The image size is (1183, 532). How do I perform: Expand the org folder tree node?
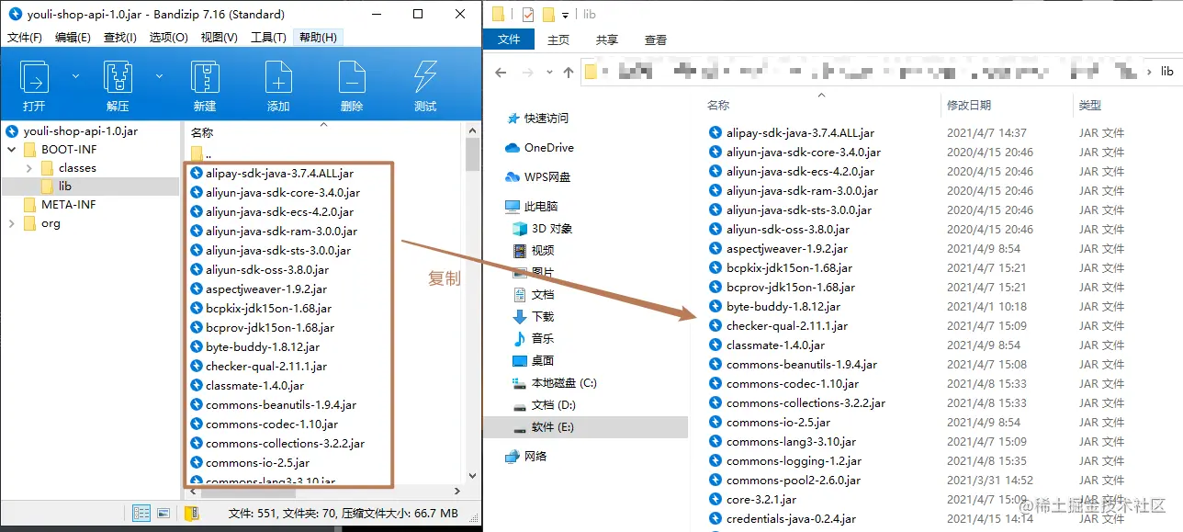(x=12, y=223)
